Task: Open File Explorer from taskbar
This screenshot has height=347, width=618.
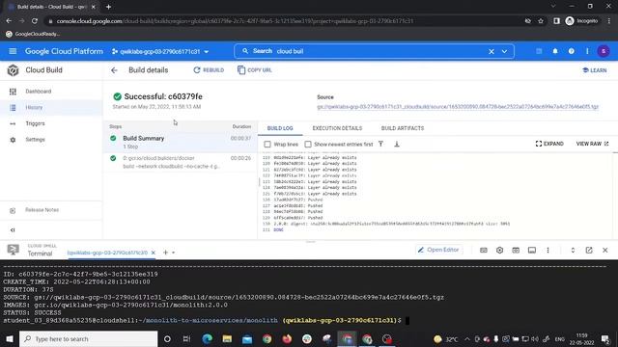Action: point(227,338)
